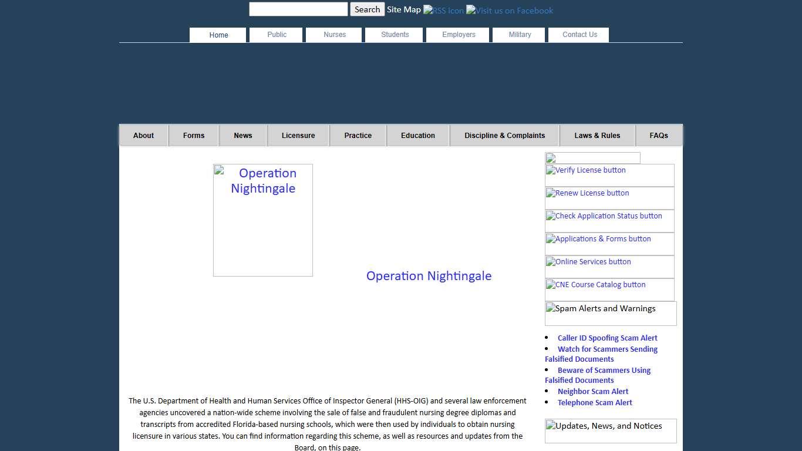The image size is (802, 451).
Task: Switch to the Students tab
Action: pos(393,35)
